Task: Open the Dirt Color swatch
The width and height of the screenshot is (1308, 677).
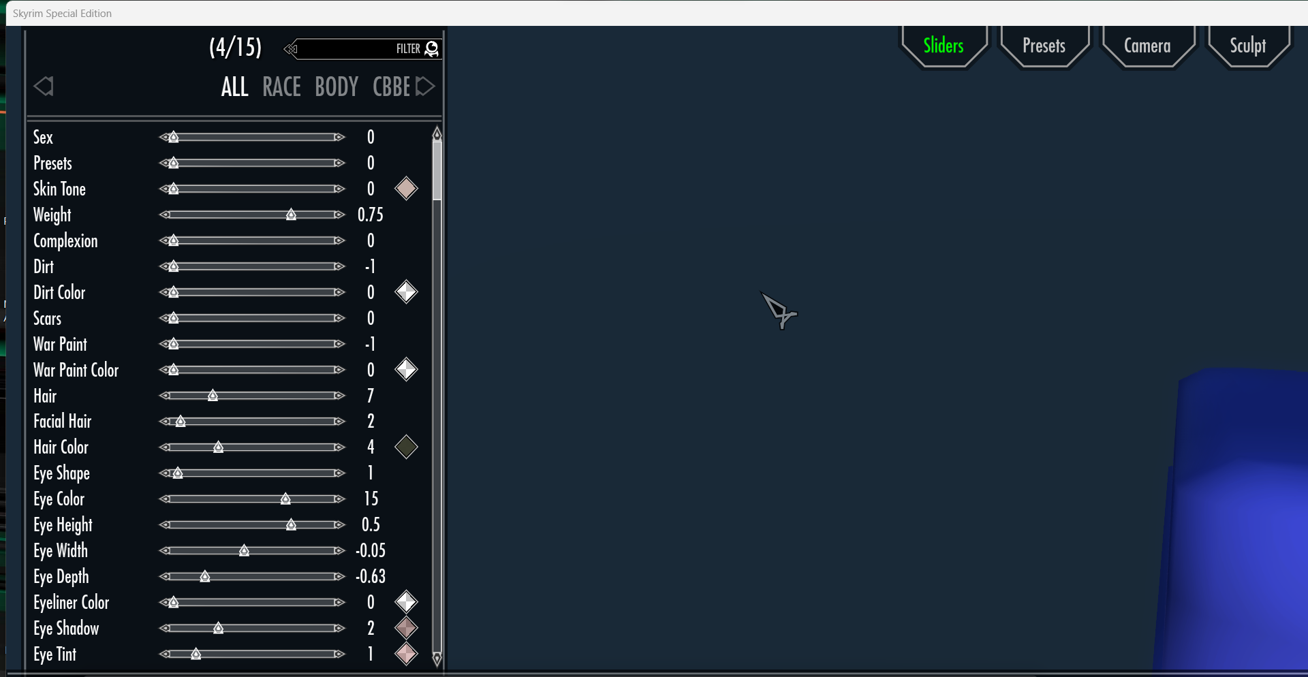Action: coord(406,292)
